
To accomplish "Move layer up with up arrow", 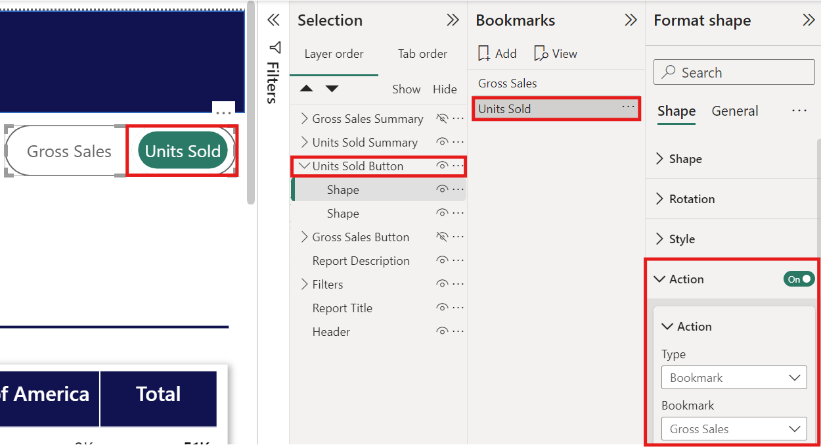I will point(307,89).
